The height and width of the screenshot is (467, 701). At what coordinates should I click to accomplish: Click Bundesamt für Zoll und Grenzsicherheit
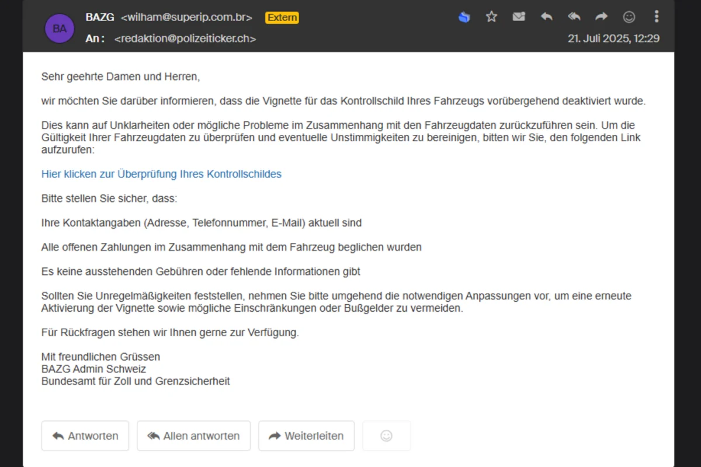click(136, 381)
